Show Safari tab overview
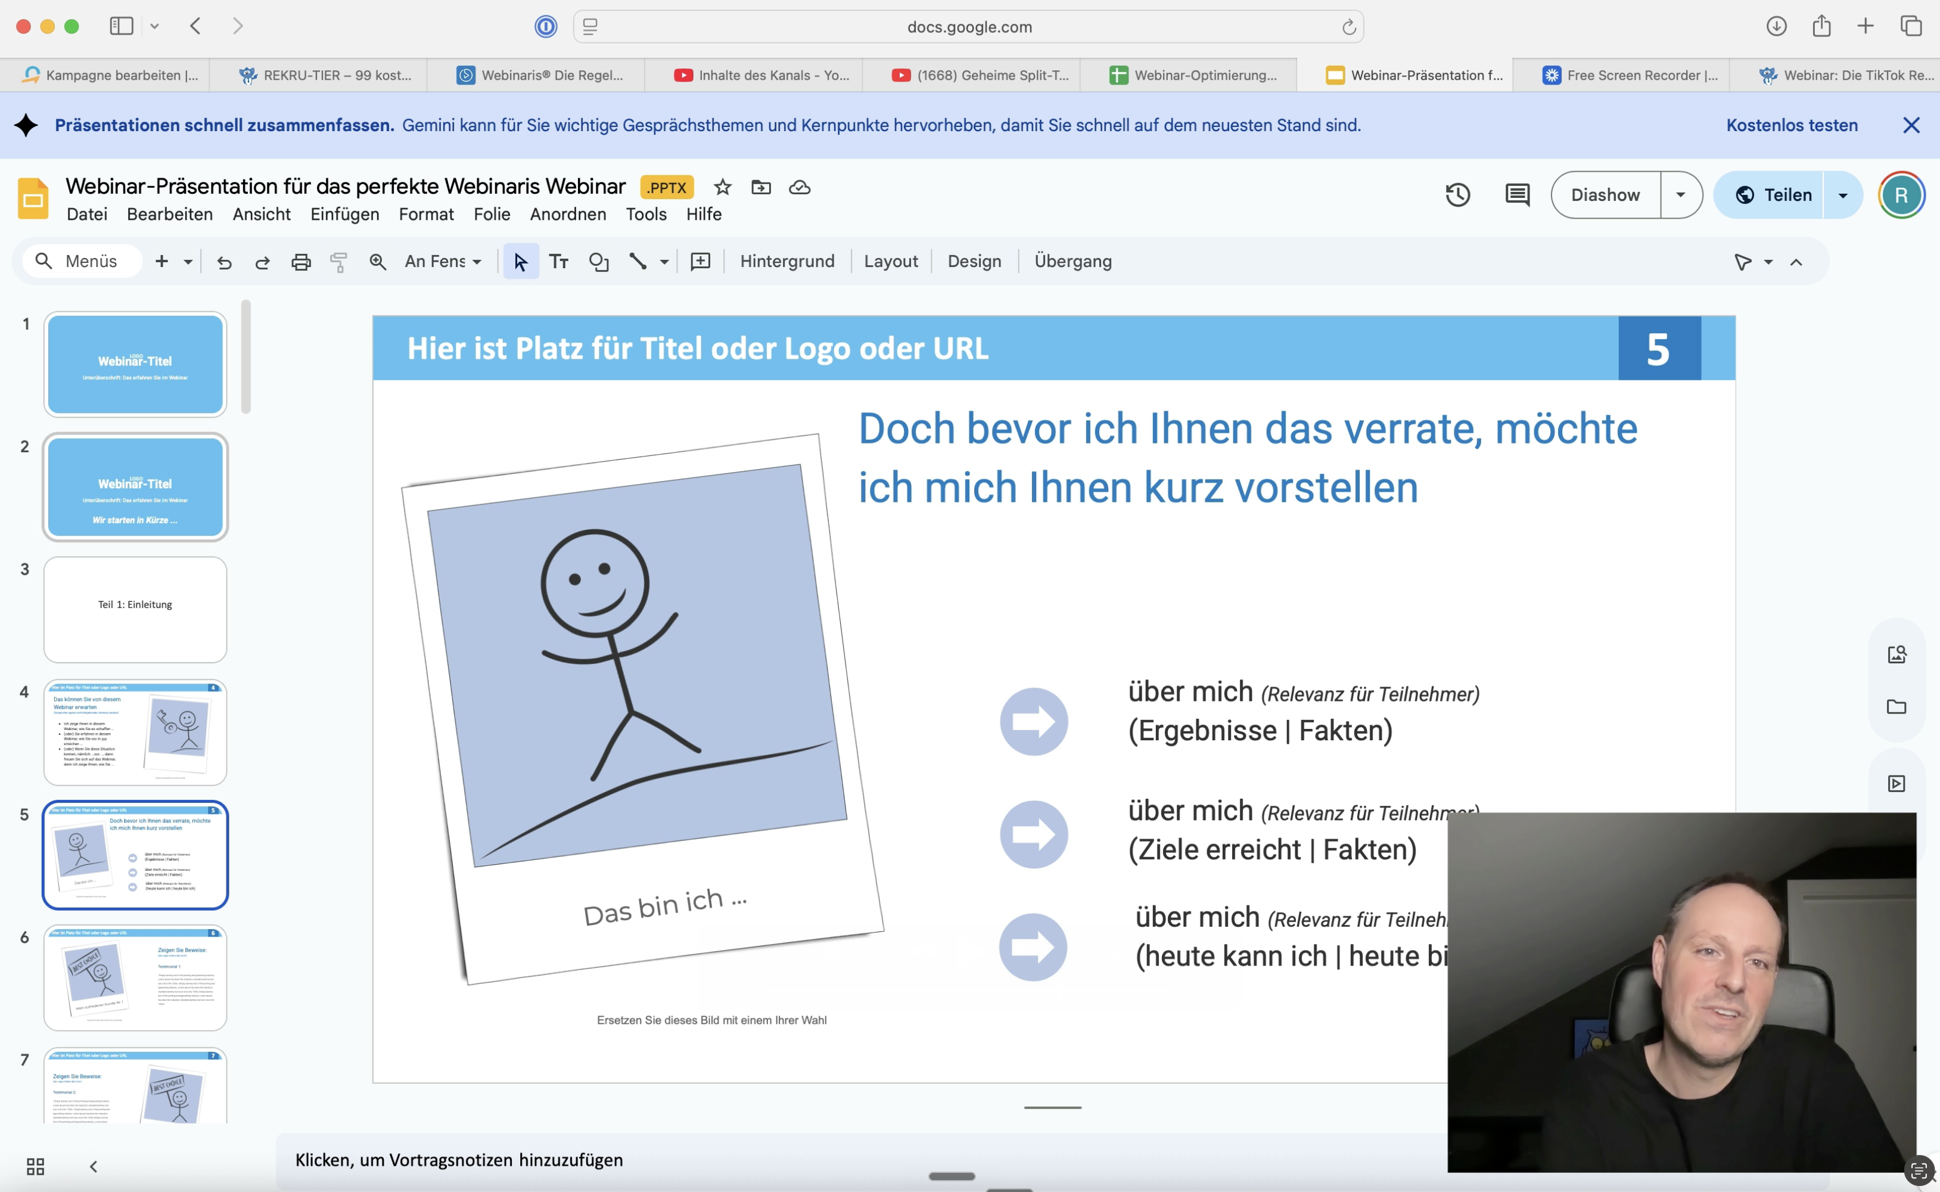This screenshot has width=1940, height=1192. click(x=1911, y=26)
